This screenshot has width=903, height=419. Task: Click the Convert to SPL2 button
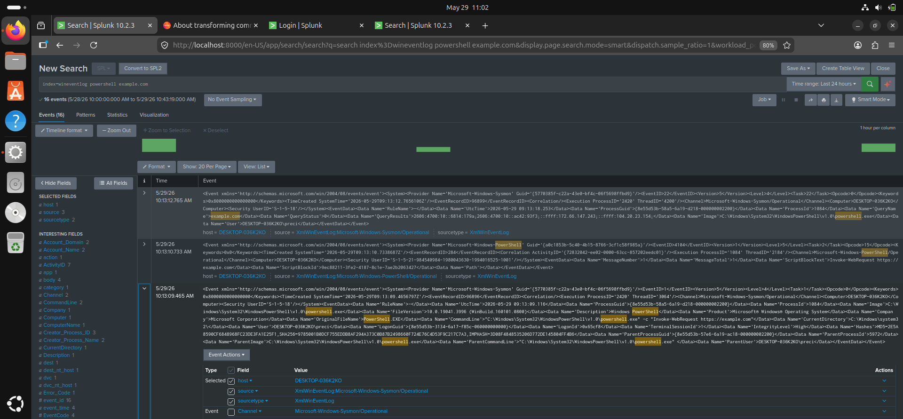coord(143,69)
